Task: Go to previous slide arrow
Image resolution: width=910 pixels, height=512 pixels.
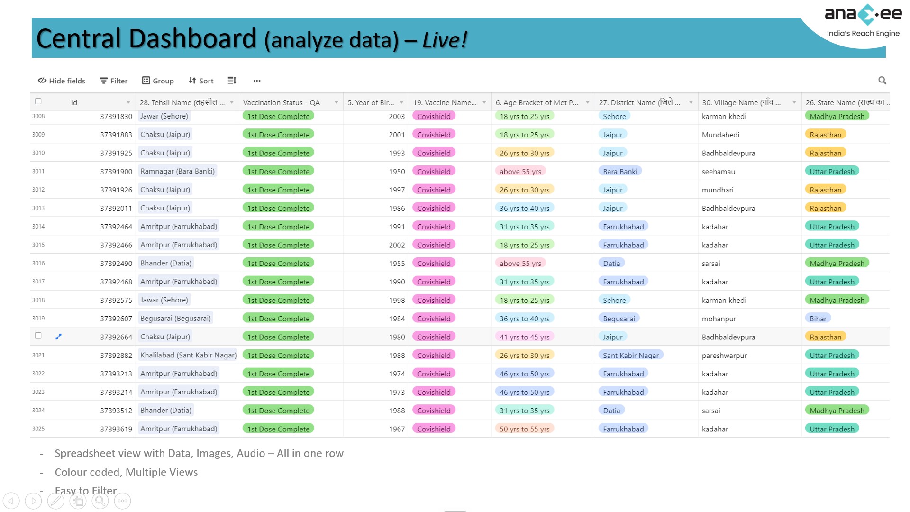Action: coord(11,501)
